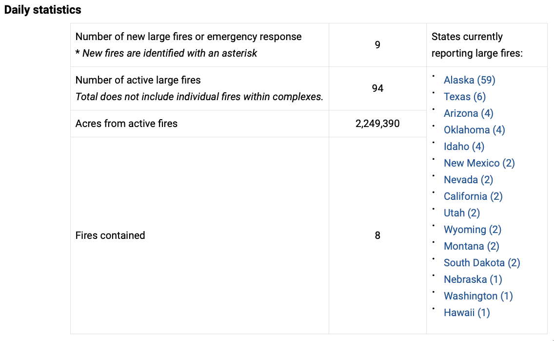Open the Nevada (2) link
The height and width of the screenshot is (341, 554).
tap(468, 180)
